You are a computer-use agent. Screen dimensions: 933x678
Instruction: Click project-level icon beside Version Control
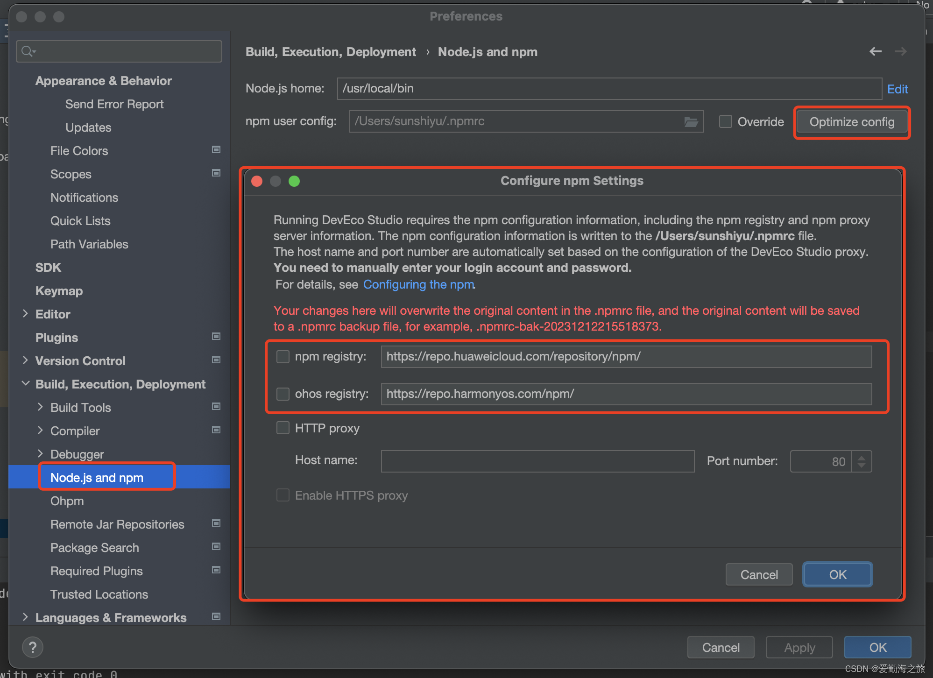216,360
